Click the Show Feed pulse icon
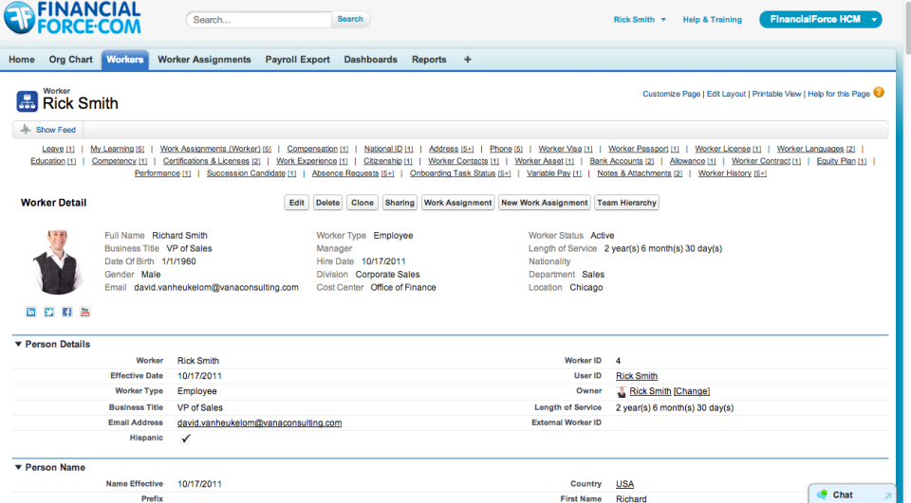This screenshot has width=911, height=503. (x=25, y=130)
